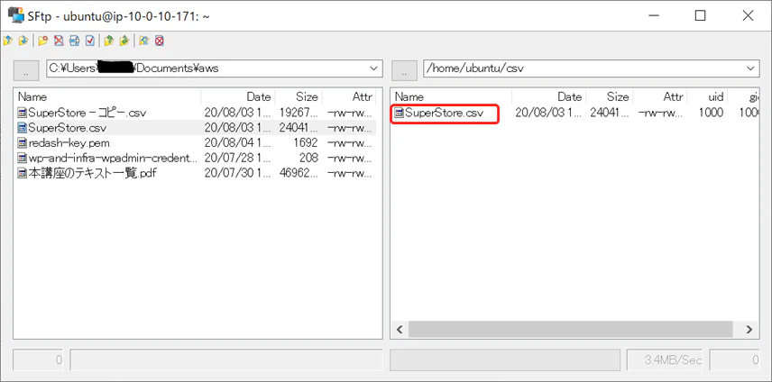This screenshot has width=772, height=382.
Task: Click size value '1692' of redash-key.pem
Action: coord(307,143)
